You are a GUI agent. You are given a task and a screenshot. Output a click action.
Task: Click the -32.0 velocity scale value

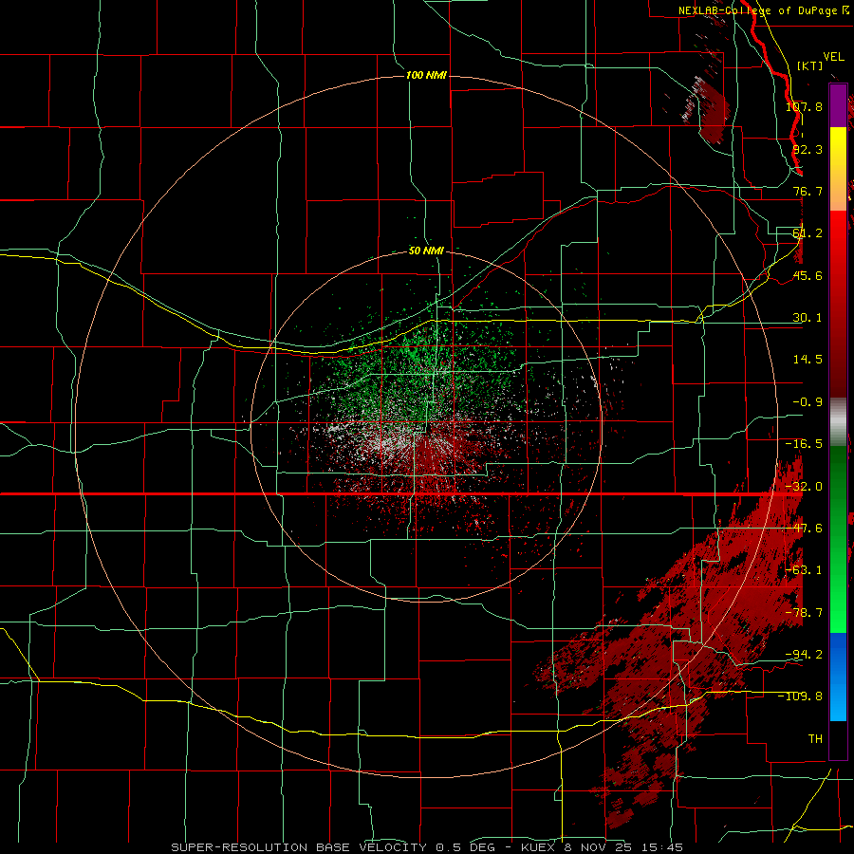pyautogui.click(x=804, y=487)
